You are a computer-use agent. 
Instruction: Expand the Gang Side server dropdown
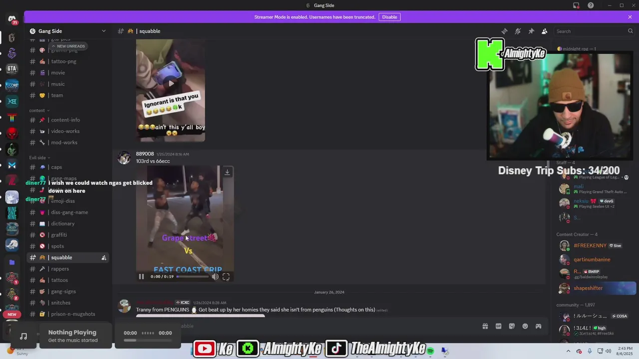[x=104, y=31]
